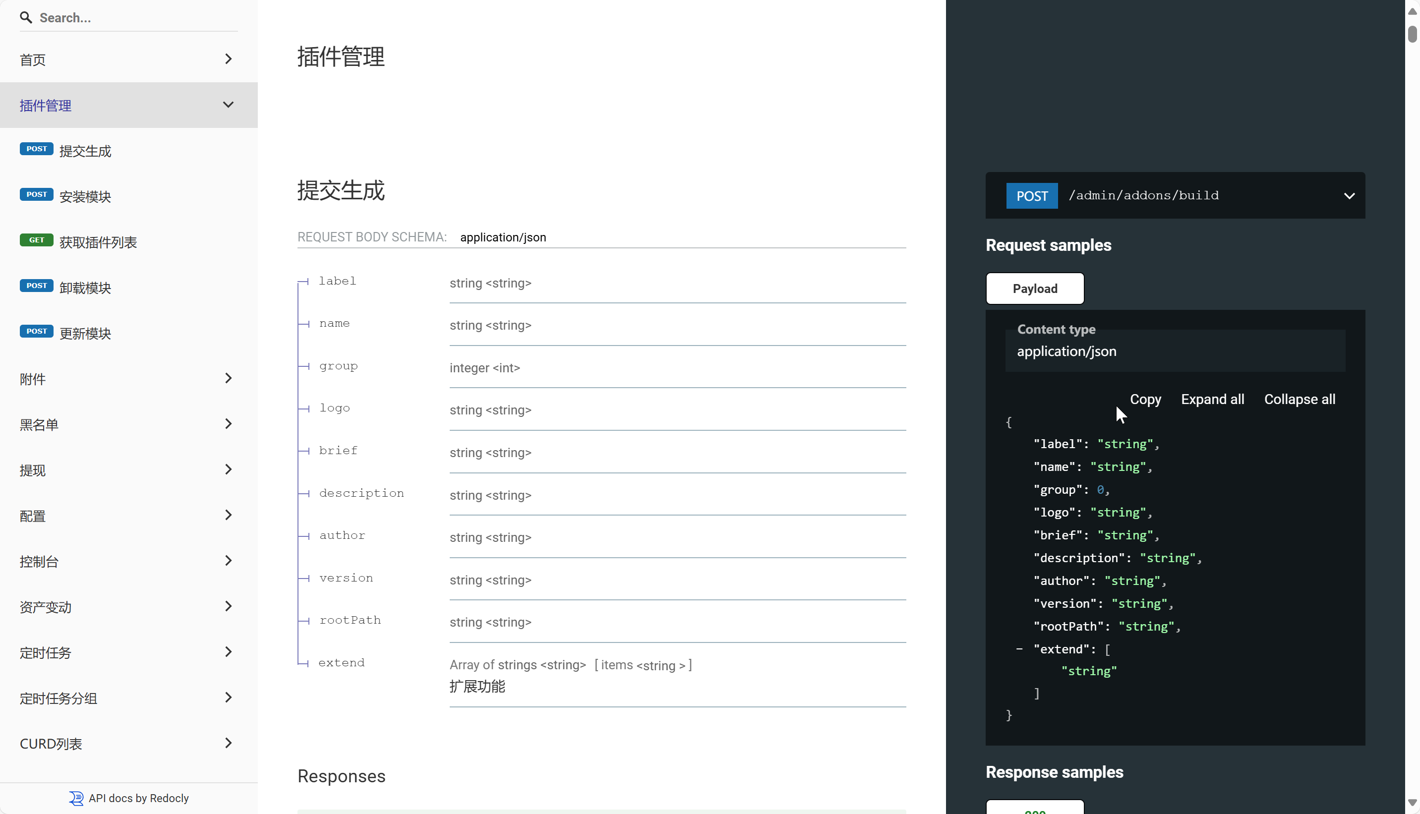Image resolution: width=1420 pixels, height=814 pixels.
Task: Open the 定时任务 menu item
Action: [x=46, y=652]
